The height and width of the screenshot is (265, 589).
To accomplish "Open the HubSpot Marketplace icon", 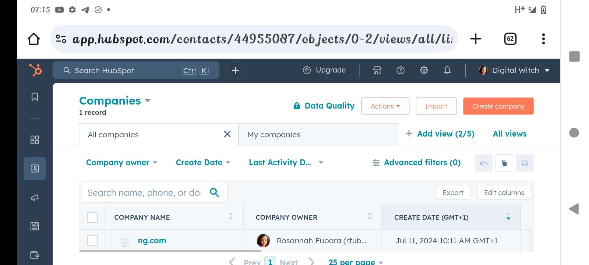I will [x=377, y=70].
